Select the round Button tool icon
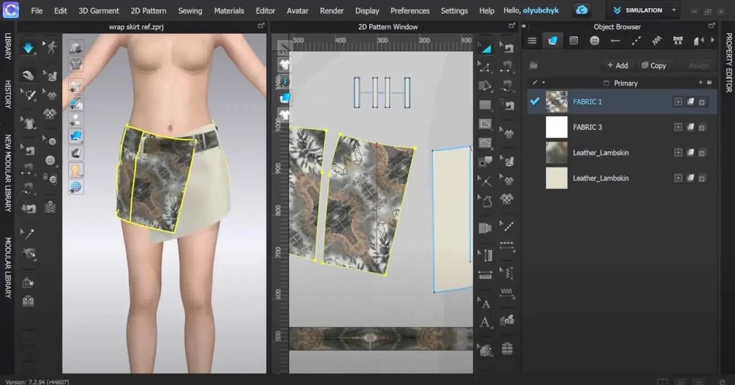The image size is (735, 385). point(51,160)
